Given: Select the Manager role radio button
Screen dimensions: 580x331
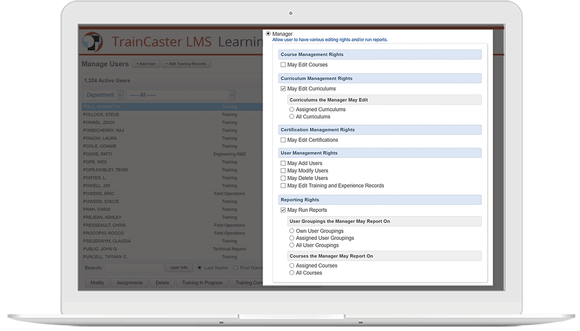Looking at the screenshot, I should [268, 34].
